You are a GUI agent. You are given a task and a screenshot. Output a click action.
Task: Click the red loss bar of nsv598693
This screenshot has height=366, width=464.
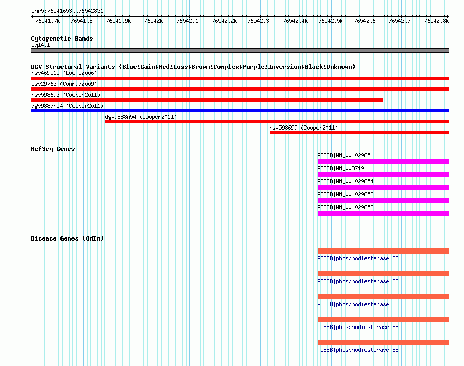click(x=206, y=100)
